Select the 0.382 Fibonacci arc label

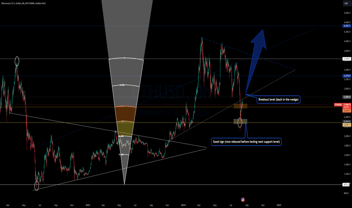[x=121, y=136]
